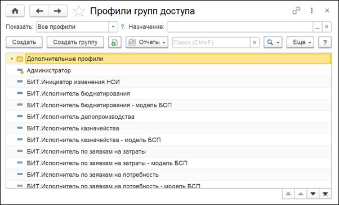Select the Дополнительные профили row
The height and width of the screenshot is (205, 339).
(x=168, y=58)
